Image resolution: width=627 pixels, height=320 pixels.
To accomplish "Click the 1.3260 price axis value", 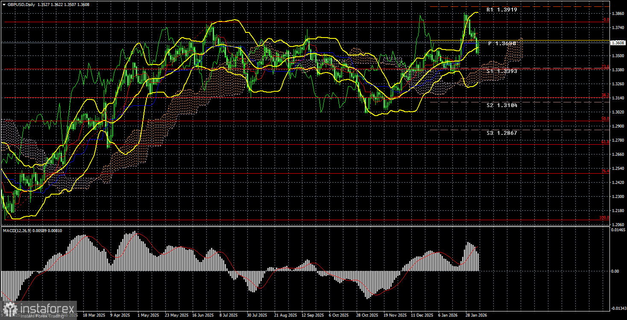I will coord(618,84).
